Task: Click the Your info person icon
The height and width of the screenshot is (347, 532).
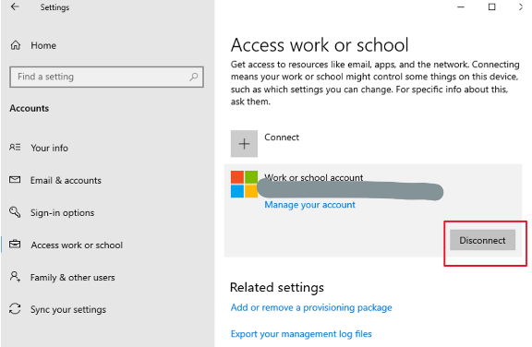Action: (15, 148)
